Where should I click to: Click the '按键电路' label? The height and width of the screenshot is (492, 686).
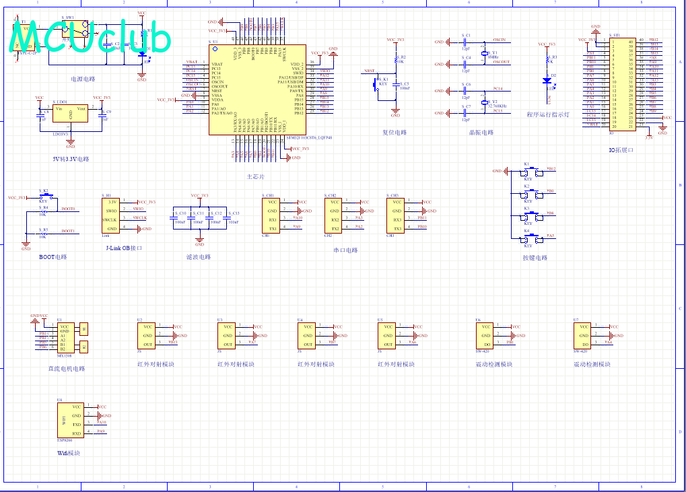pyautogui.click(x=535, y=258)
